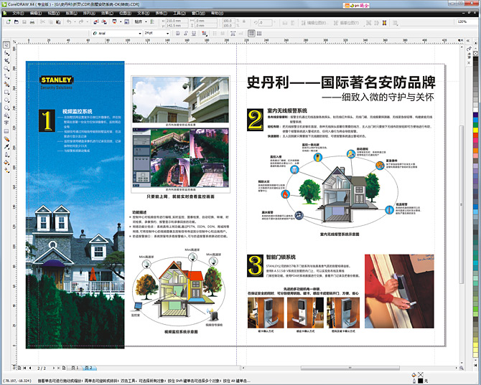Select the Shape tool

(x=6, y=53)
